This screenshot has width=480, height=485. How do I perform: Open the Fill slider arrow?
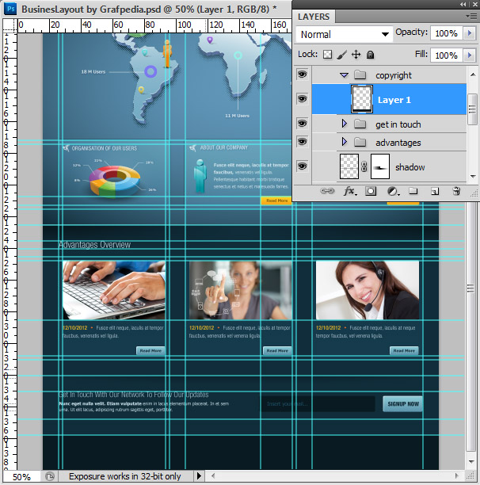click(x=470, y=55)
